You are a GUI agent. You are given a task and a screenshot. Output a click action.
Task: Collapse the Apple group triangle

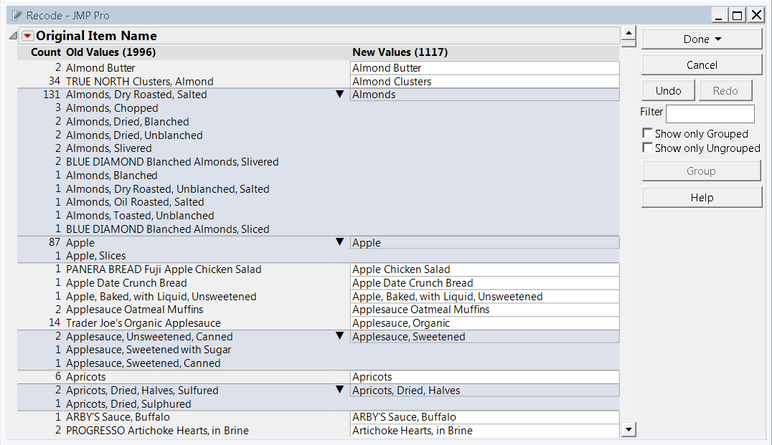(340, 243)
